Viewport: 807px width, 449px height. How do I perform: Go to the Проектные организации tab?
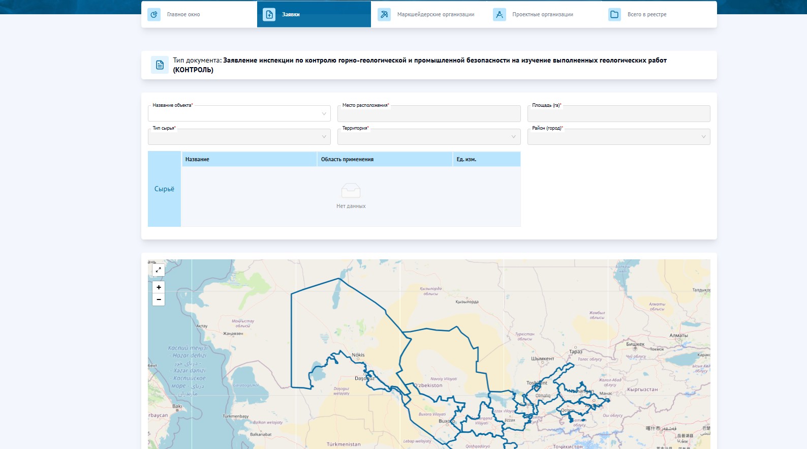pos(542,15)
